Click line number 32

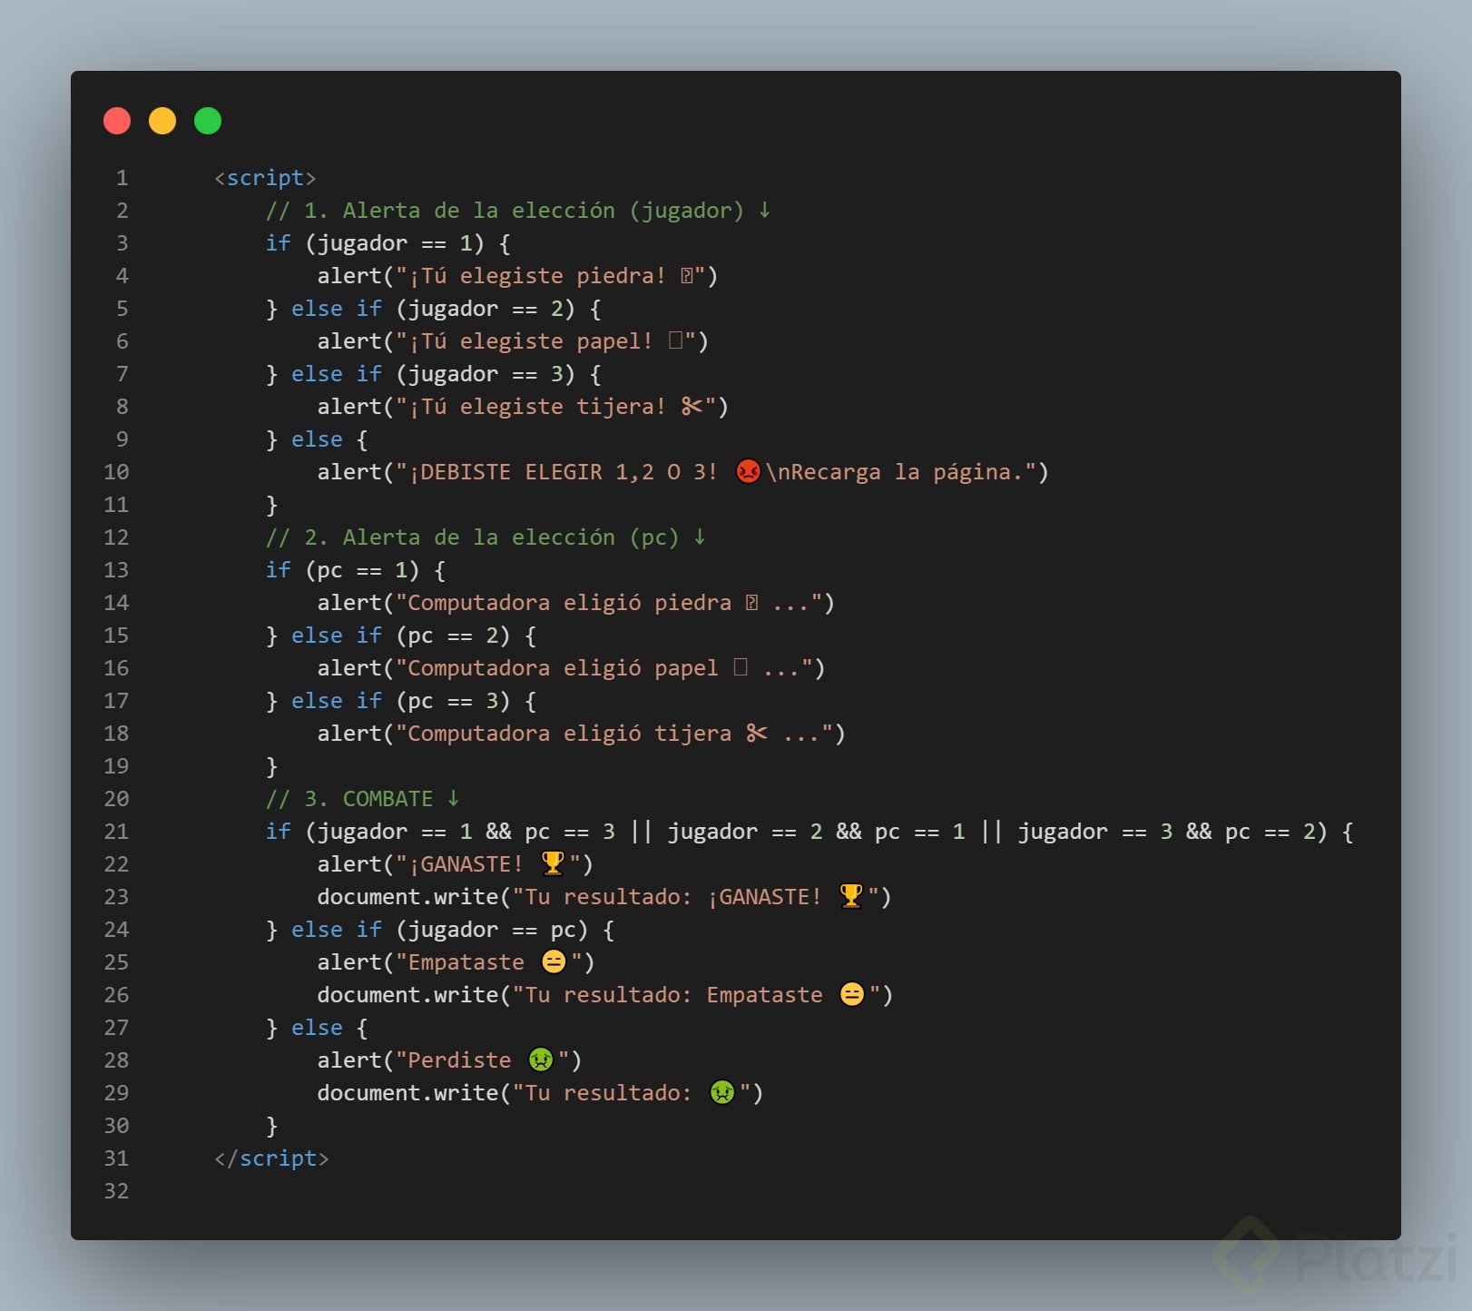116,1191
